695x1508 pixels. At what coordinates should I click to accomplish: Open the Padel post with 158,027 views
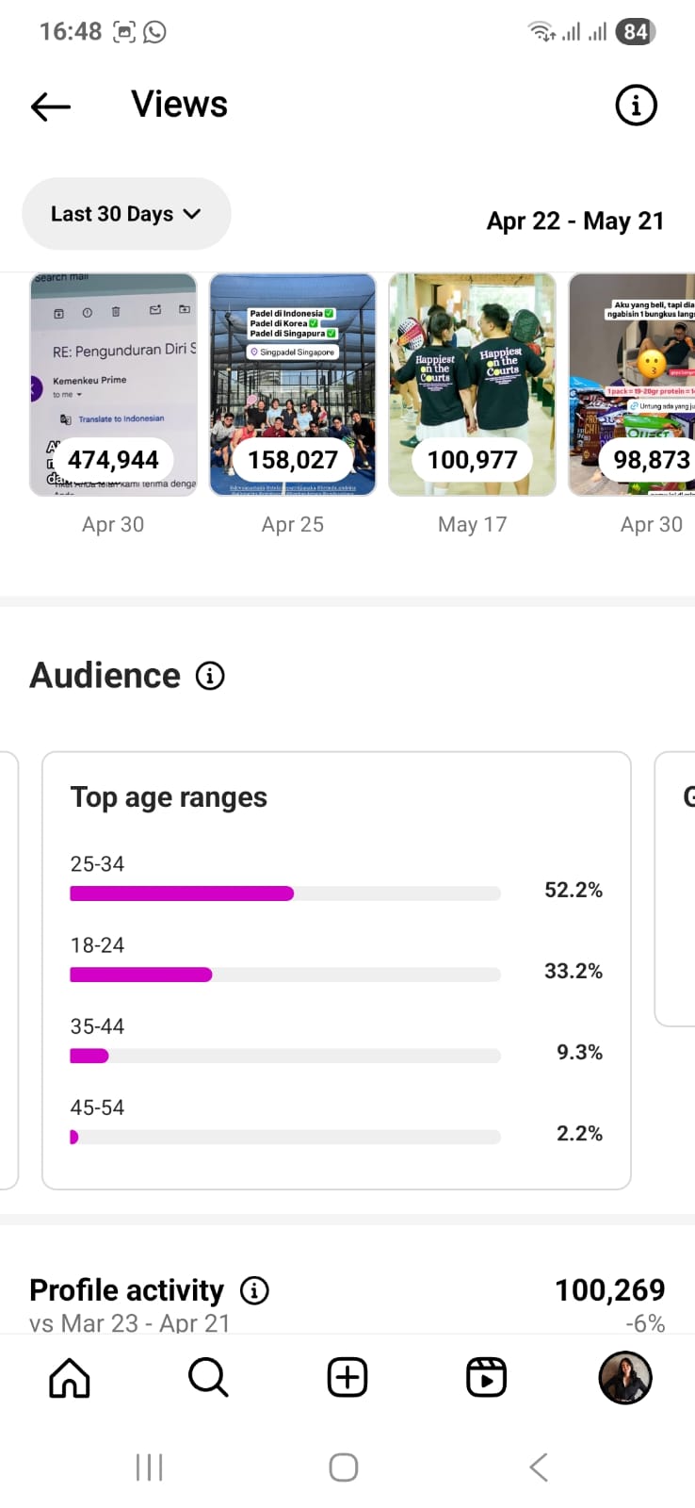[293, 385]
